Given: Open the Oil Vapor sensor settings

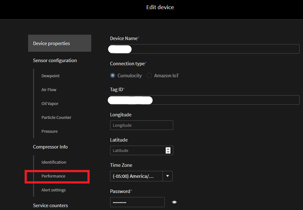Looking at the screenshot, I should click(50, 104).
